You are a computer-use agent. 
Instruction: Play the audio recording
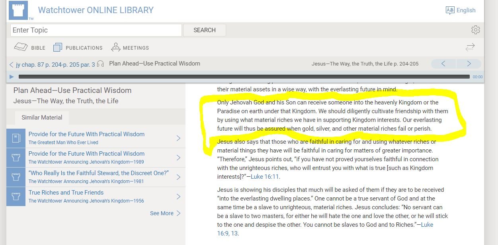12,77
